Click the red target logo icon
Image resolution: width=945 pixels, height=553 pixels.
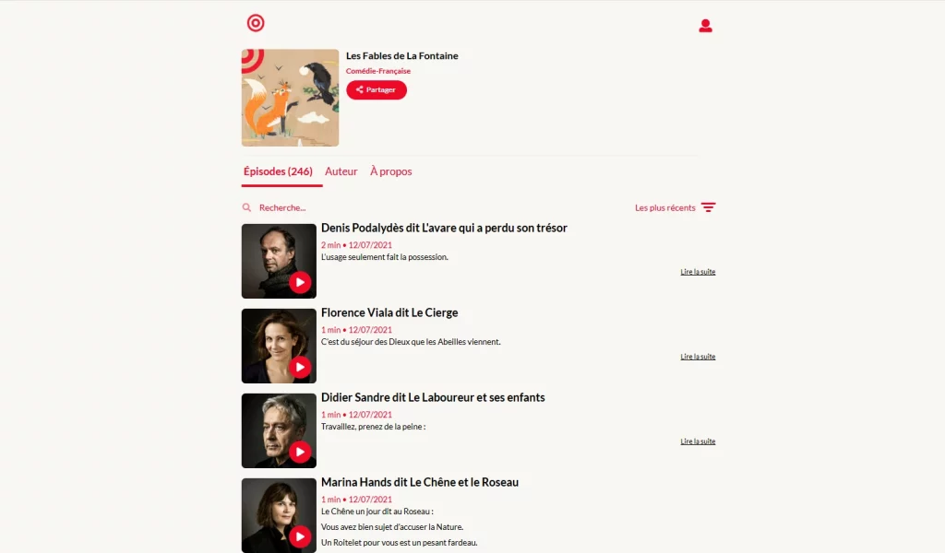coord(256,23)
